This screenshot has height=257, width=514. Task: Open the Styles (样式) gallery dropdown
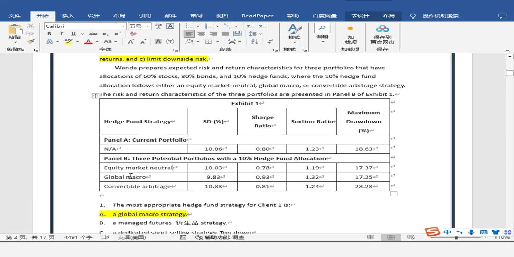294,33
